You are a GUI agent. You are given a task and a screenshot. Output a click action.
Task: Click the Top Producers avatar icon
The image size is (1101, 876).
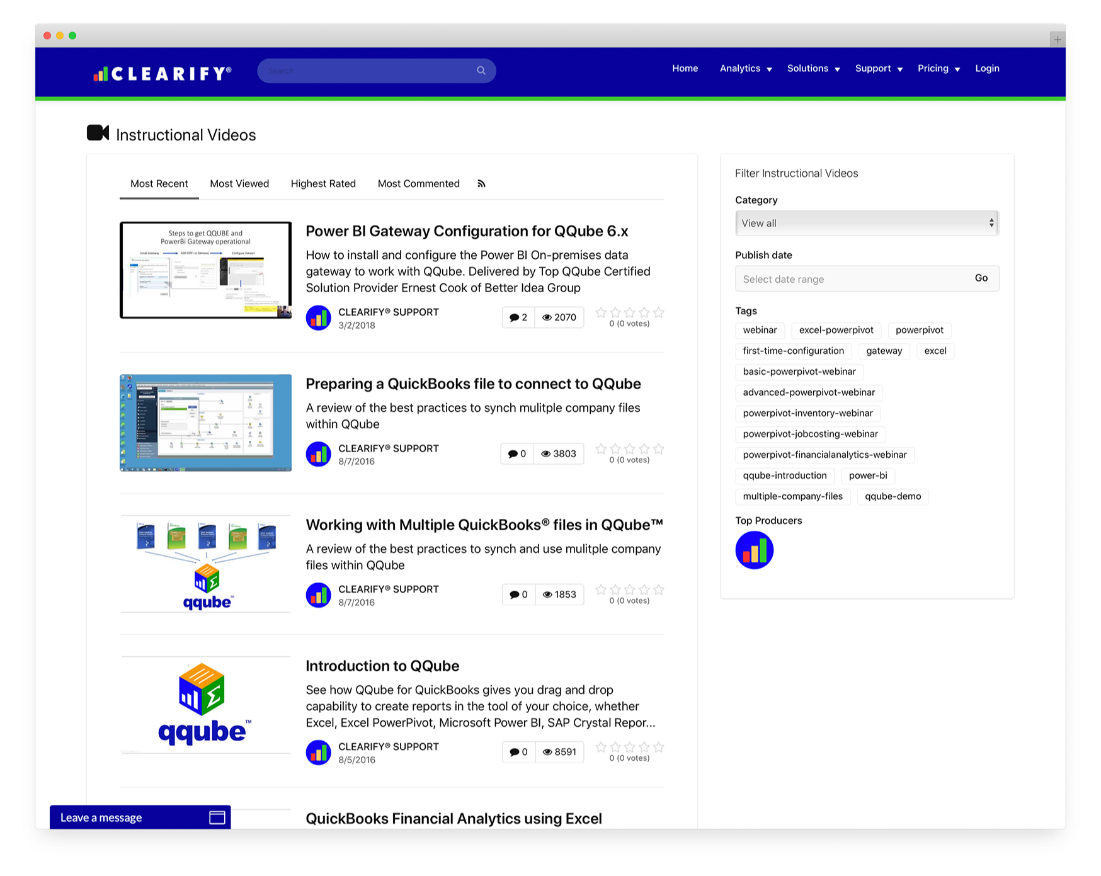click(754, 550)
